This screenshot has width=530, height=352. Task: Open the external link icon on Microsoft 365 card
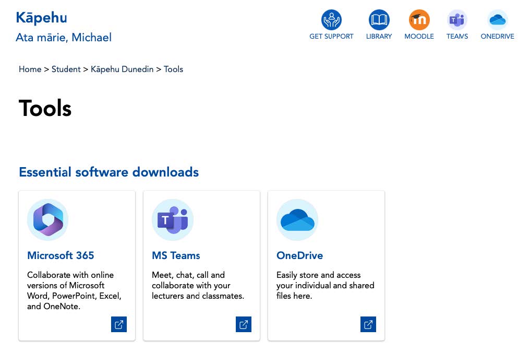pyautogui.click(x=119, y=324)
